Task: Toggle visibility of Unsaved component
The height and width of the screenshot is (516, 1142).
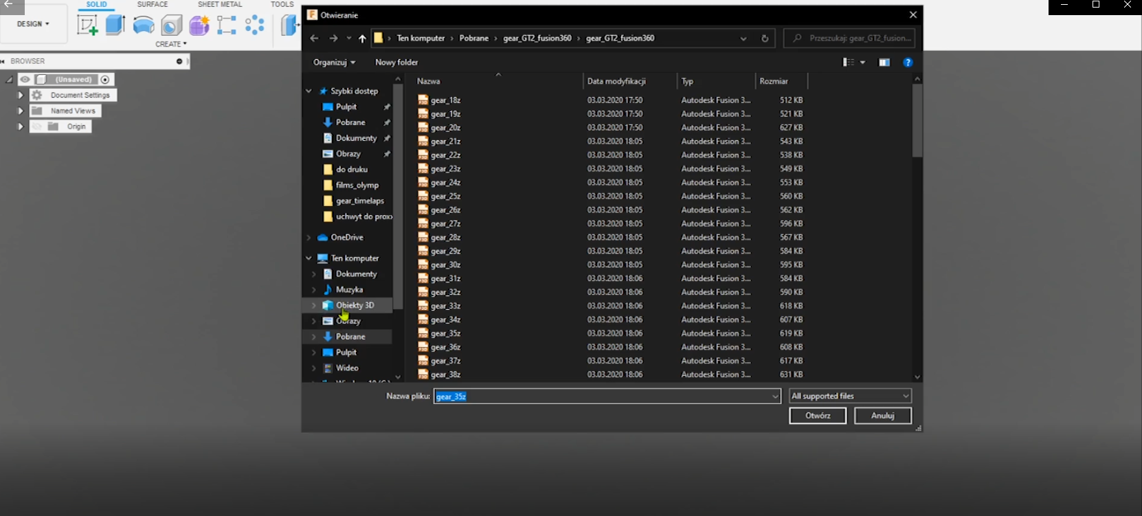Action: point(25,80)
